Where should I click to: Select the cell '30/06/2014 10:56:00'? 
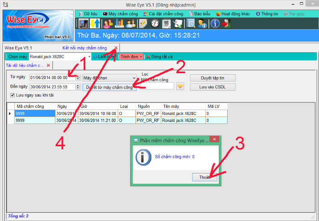click(x=98, y=113)
